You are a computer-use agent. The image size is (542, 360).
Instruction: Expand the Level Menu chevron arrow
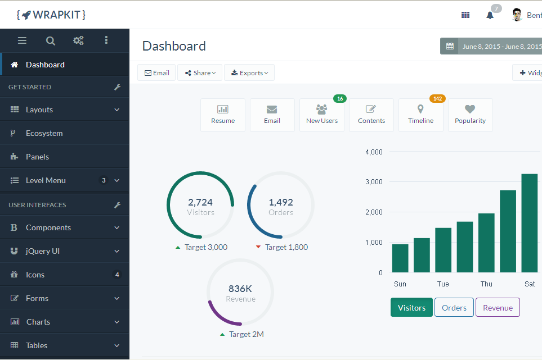coord(117,180)
